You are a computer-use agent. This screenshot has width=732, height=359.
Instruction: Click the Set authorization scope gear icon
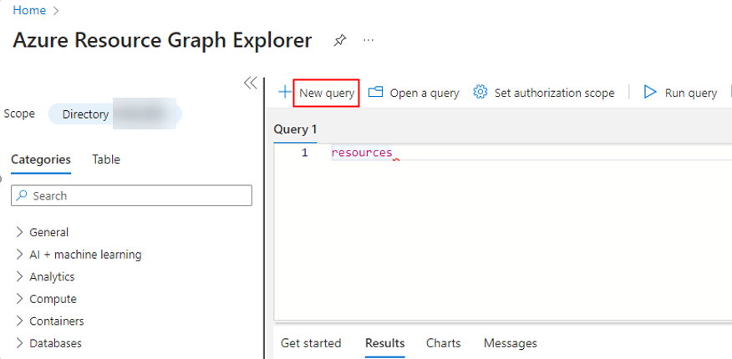480,93
